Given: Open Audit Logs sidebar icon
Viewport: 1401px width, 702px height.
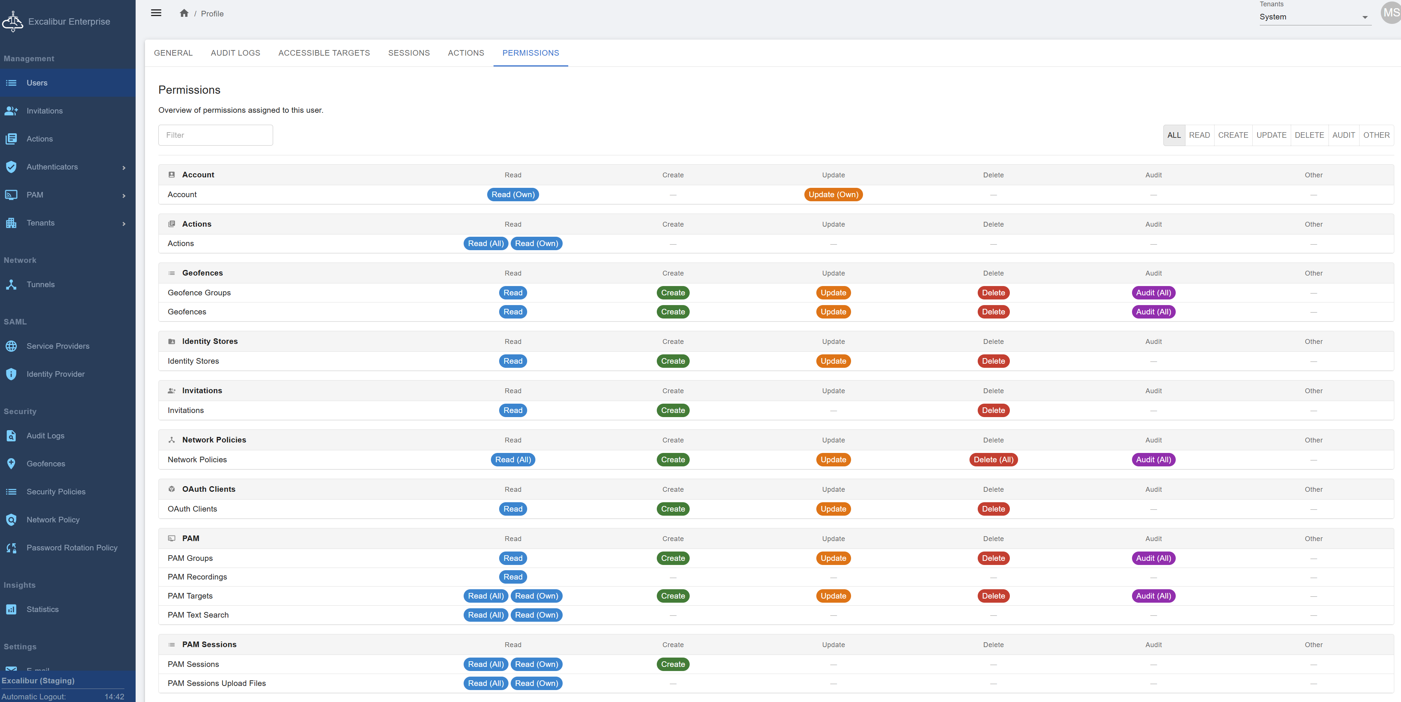Looking at the screenshot, I should point(11,435).
